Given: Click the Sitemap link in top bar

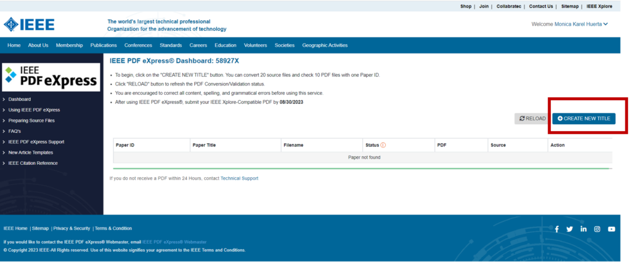Looking at the screenshot, I should tap(570, 6).
